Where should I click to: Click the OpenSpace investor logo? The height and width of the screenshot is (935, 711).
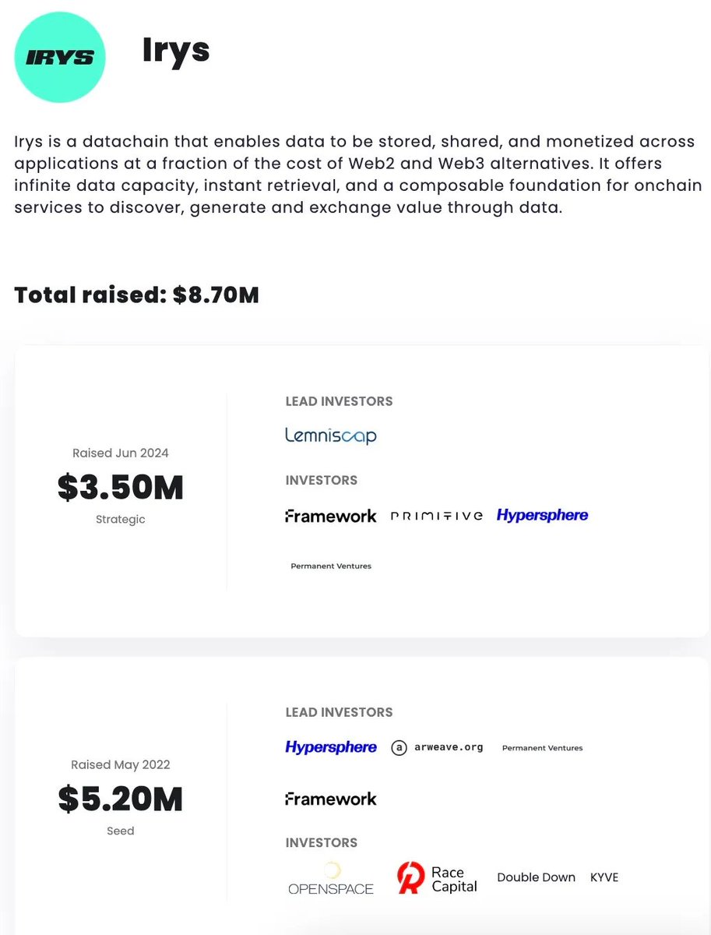tap(331, 878)
